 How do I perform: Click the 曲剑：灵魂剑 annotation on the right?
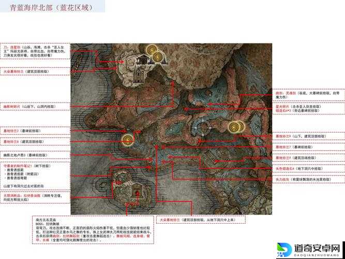pos(308,95)
